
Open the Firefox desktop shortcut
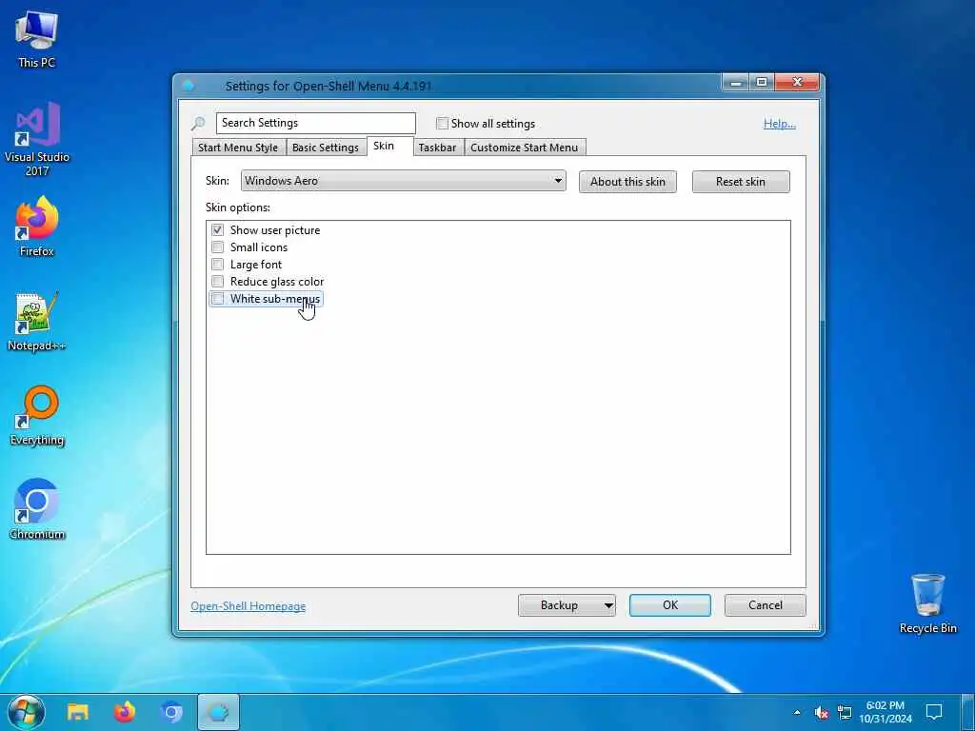pos(37,227)
